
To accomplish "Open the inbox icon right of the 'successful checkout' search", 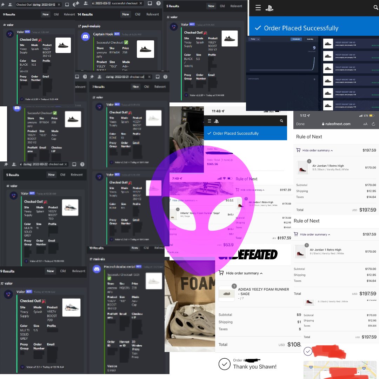I will coord(150,3).
